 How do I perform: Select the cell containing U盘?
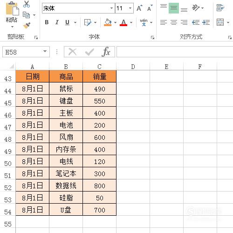click(66, 210)
